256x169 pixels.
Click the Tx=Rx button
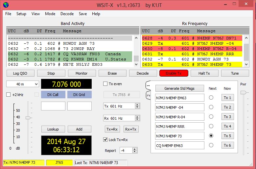pos(112,129)
